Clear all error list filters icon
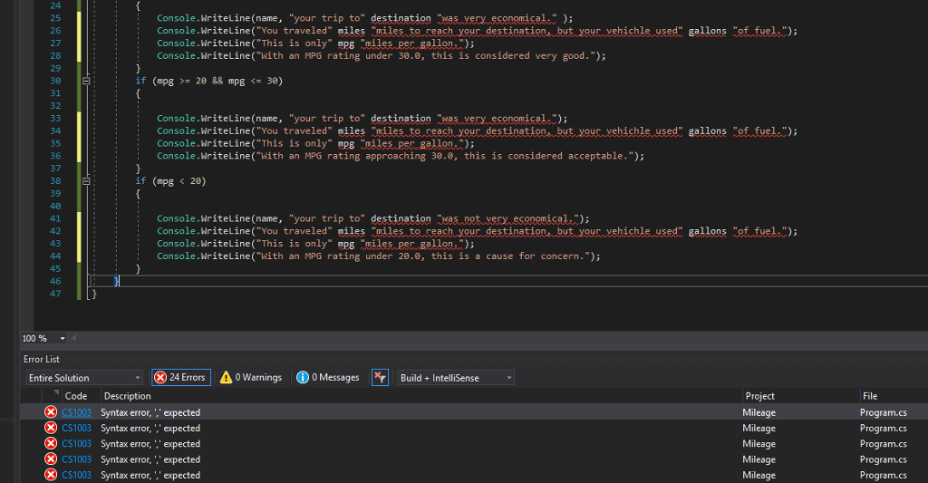This screenshot has width=928, height=483. pyautogui.click(x=380, y=378)
